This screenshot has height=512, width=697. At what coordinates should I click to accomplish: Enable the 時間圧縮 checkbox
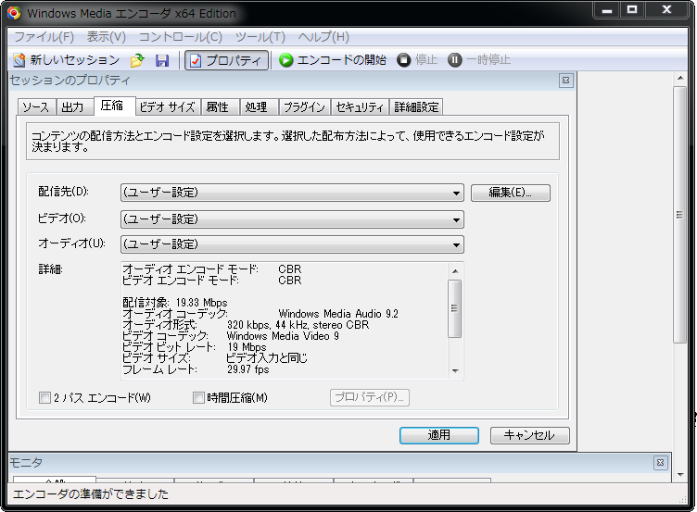click(198, 398)
